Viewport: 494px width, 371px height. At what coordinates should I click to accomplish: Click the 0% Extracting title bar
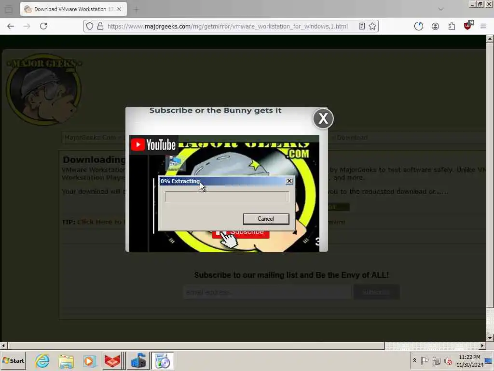click(x=222, y=181)
